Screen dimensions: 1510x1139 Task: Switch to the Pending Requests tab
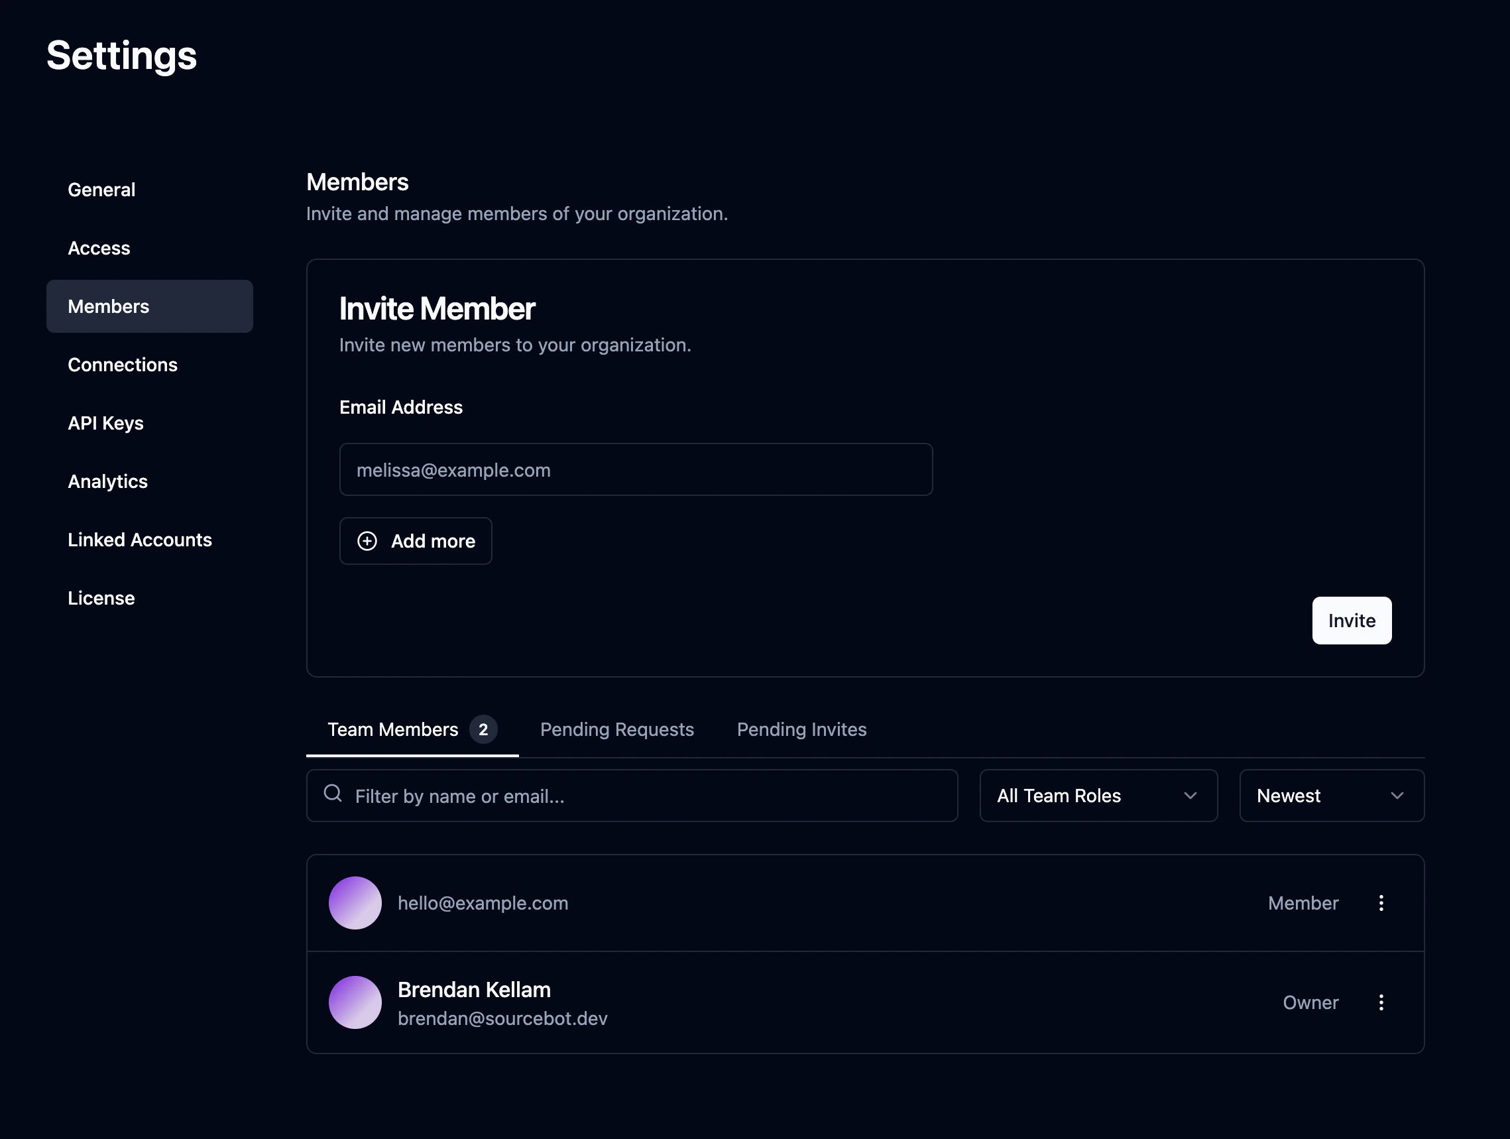pos(616,729)
